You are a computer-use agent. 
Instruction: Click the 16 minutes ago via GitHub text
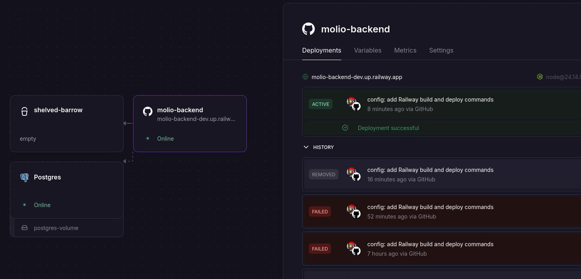(401, 179)
